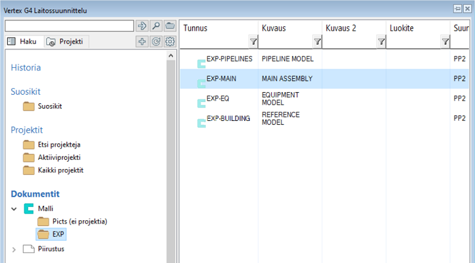This screenshot has width=475, height=263.
Task: Click the refresh icon next to plus
Action: [x=156, y=41]
